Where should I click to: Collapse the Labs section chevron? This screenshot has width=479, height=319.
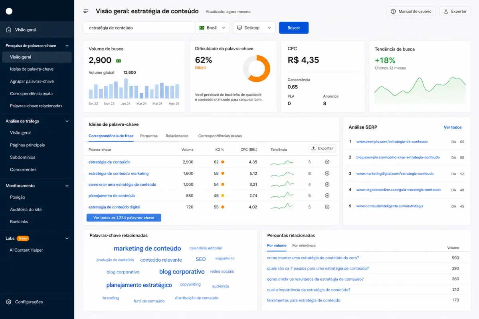pyautogui.click(x=67, y=238)
